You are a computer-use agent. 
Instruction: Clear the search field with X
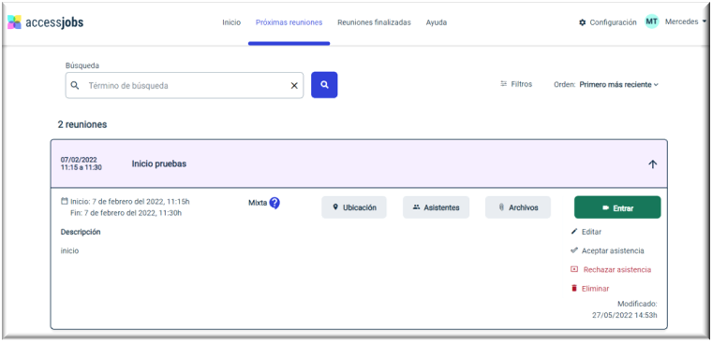(x=294, y=86)
